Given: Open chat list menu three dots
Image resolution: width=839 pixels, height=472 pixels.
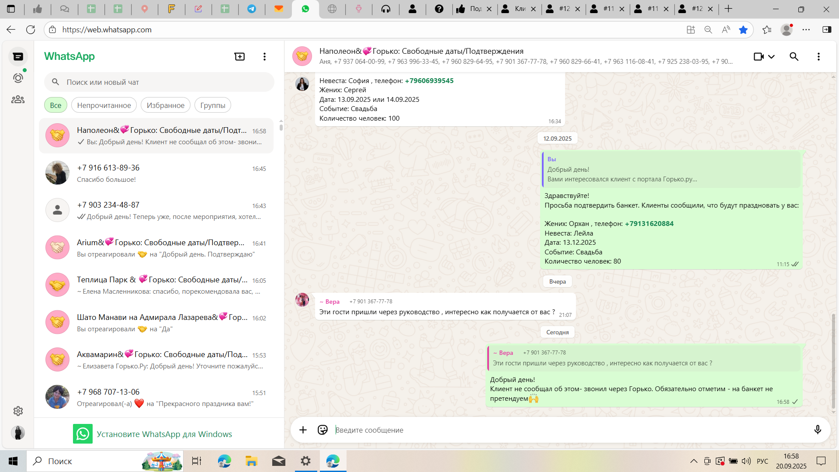Looking at the screenshot, I should [264, 56].
